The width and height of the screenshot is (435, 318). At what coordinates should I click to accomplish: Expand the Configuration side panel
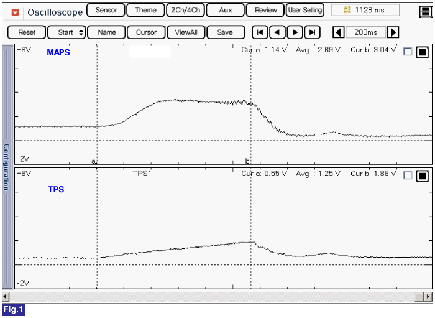pos(7,167)
